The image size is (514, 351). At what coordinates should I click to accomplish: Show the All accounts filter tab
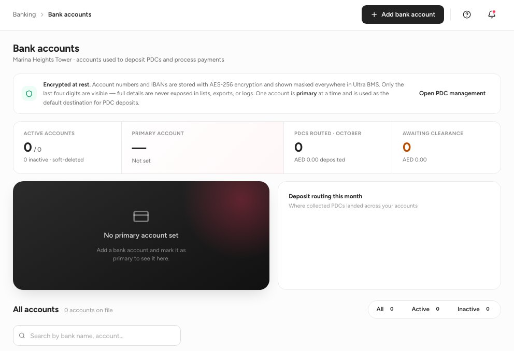click(385, 309)
